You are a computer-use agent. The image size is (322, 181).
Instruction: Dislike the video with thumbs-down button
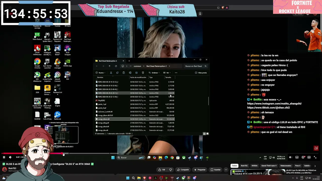(x=171, y=170)
